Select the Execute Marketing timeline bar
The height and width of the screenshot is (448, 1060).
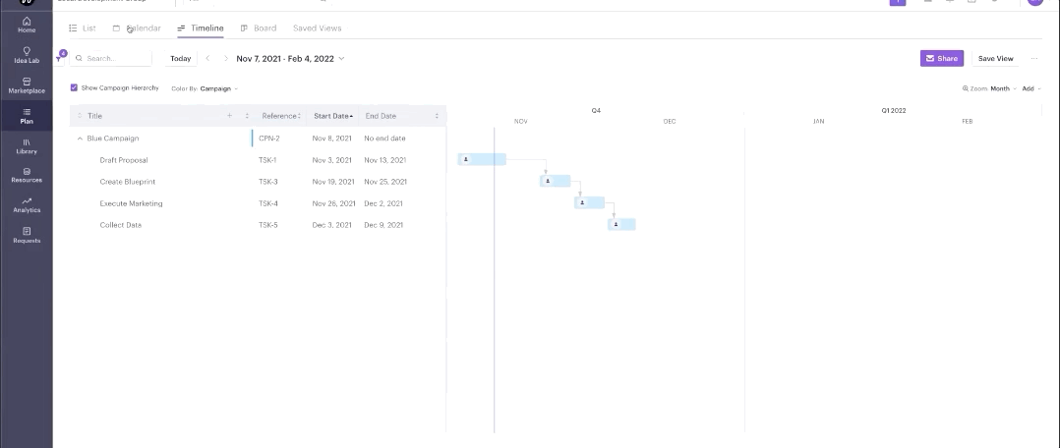(x=590, y=202)
